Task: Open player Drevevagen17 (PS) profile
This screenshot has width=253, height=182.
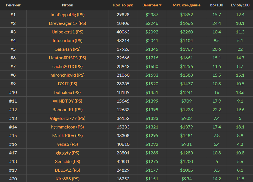Action: click(68, 23)
